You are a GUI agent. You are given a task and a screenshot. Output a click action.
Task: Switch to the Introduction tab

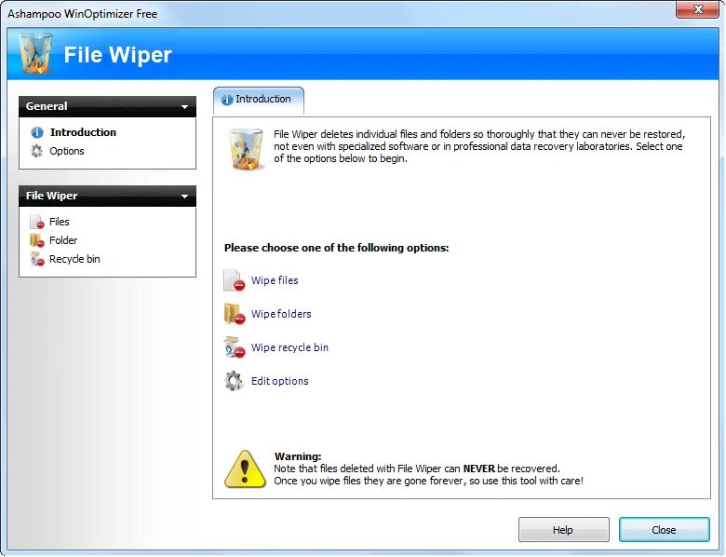(259, 100)
